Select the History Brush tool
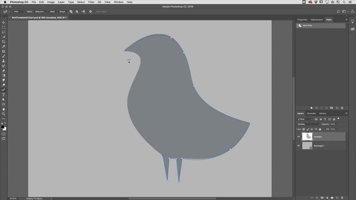The height and width of the screenshot is (200, 356). click(3, 66)
